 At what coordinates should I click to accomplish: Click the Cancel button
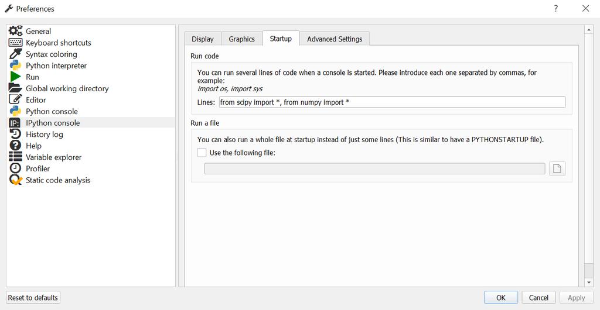(539, 298)
